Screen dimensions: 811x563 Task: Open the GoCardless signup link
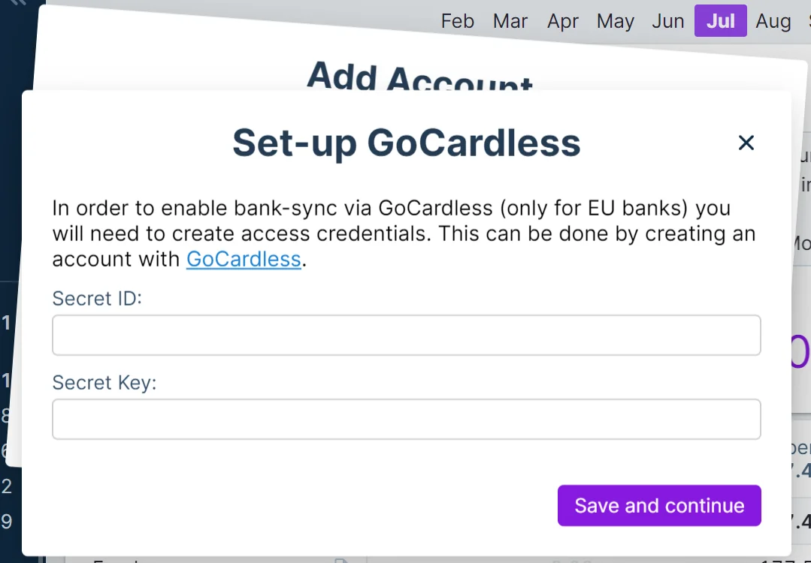(244, 259)
